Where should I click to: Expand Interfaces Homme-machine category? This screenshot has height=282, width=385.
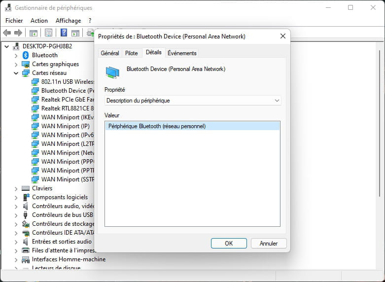[16, 259]
